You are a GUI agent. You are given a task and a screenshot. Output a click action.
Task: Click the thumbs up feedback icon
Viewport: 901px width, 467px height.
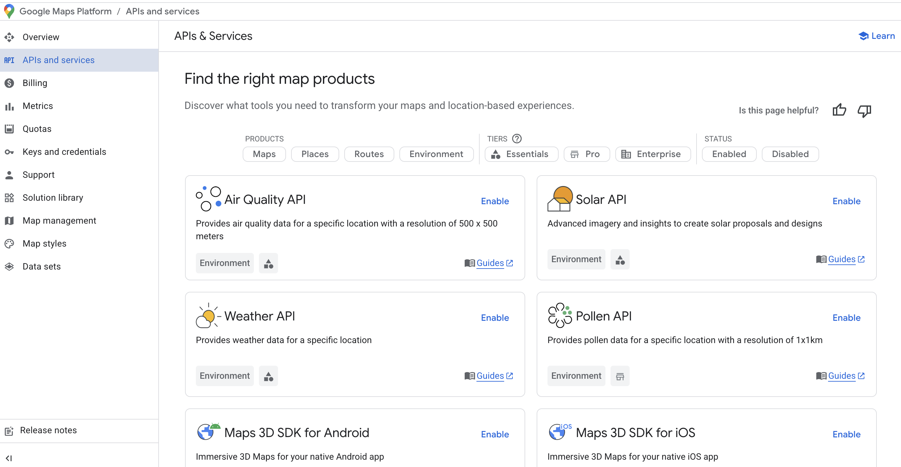click(839, 110)
